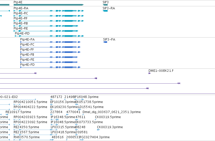This screenshot has width=215, height=141.
Task: Click the SIP3-RA transcript label
Action: pos(109,8)
